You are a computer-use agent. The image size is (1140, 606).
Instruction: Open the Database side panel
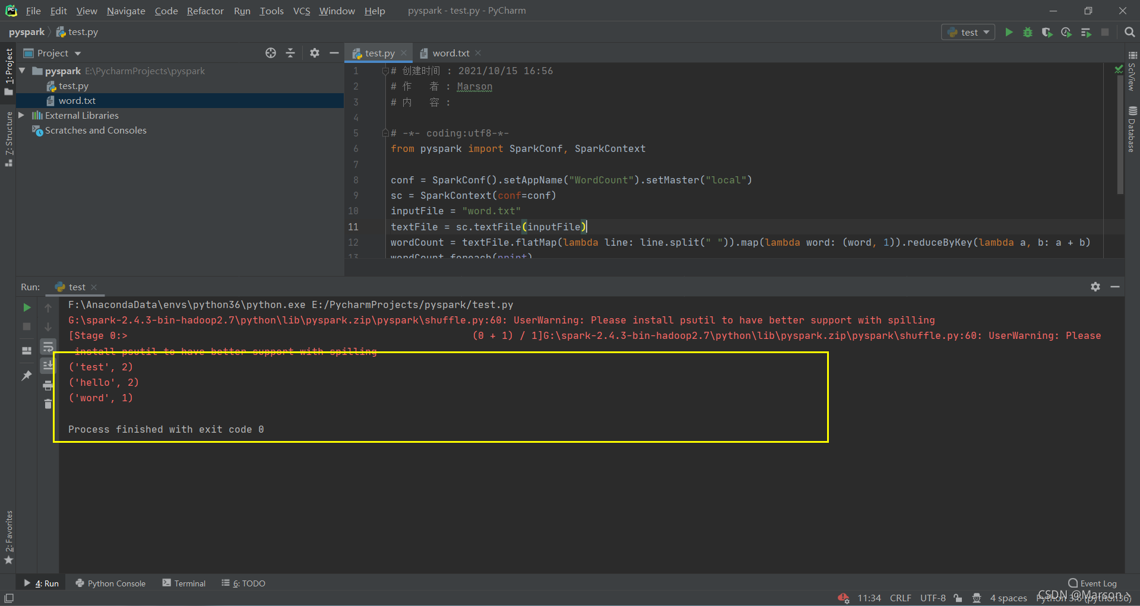(x=1132, y=129)
